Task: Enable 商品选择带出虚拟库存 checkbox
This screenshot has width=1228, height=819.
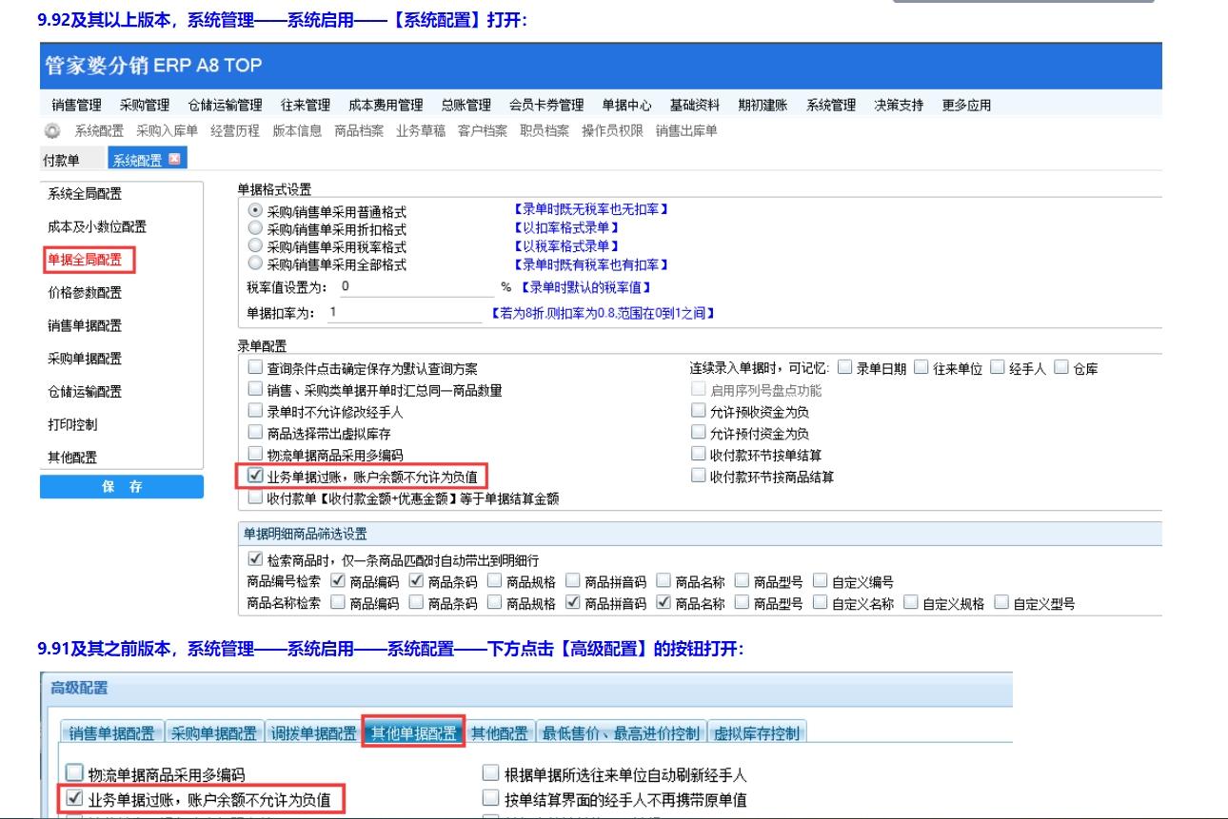Action: 254,433
